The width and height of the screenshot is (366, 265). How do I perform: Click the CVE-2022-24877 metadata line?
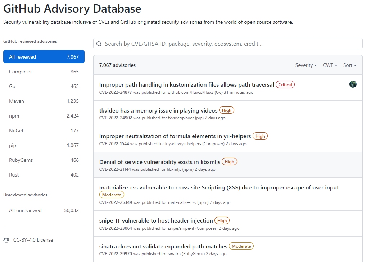pyautogui.click(x=176, y=92)
